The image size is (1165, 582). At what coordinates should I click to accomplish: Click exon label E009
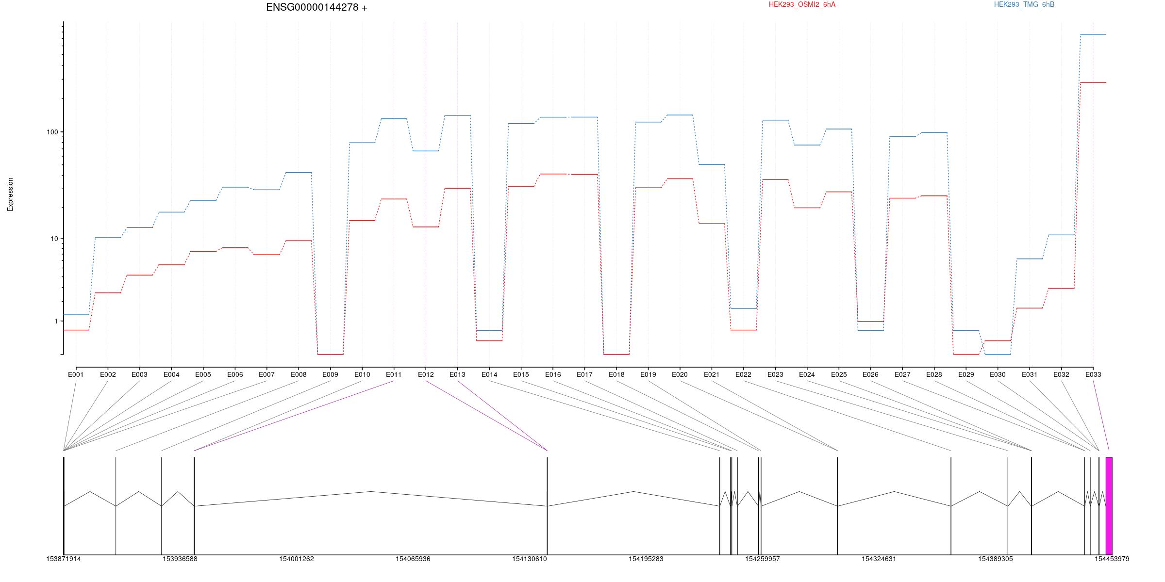click(330, 374)
